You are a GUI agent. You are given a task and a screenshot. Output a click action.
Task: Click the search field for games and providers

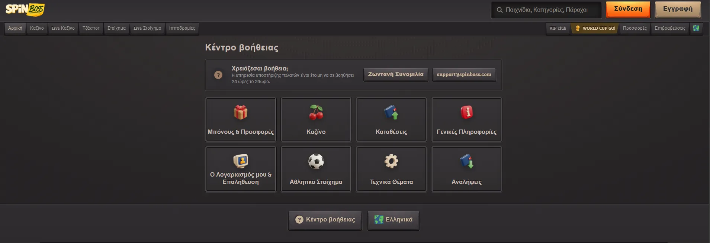coord(546,10)
